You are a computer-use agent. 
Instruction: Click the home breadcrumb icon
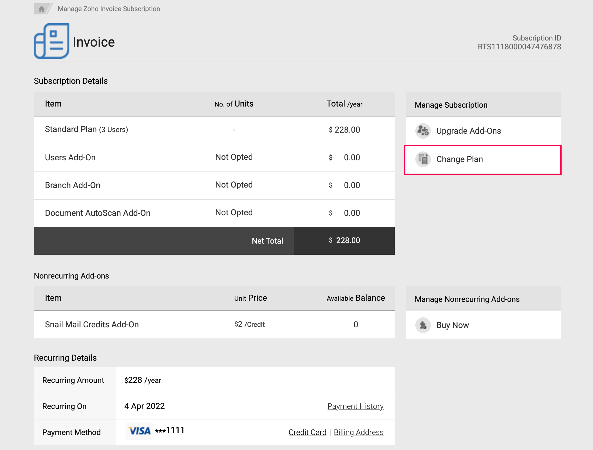click(x=42, y=9)
